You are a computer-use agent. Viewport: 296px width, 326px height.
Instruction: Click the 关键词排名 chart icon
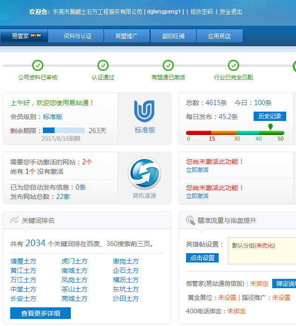point(14,220)
